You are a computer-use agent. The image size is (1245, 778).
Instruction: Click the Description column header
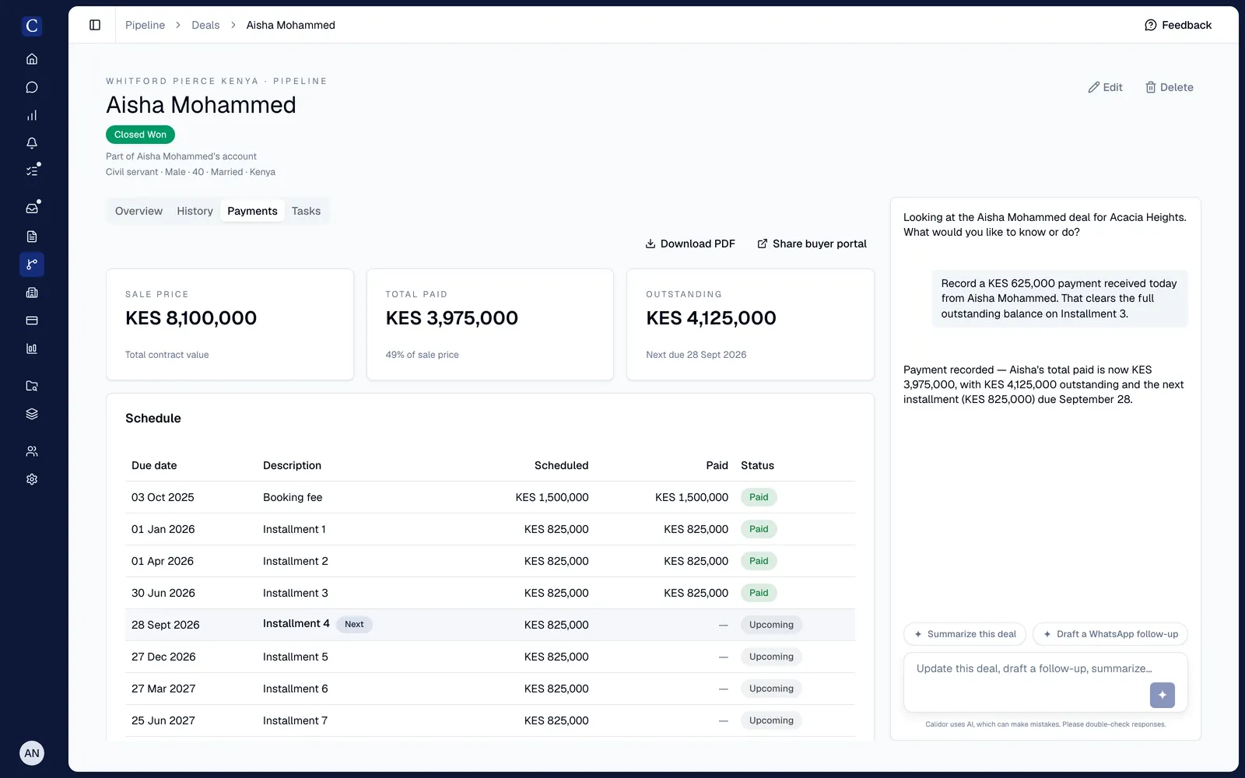292,465
